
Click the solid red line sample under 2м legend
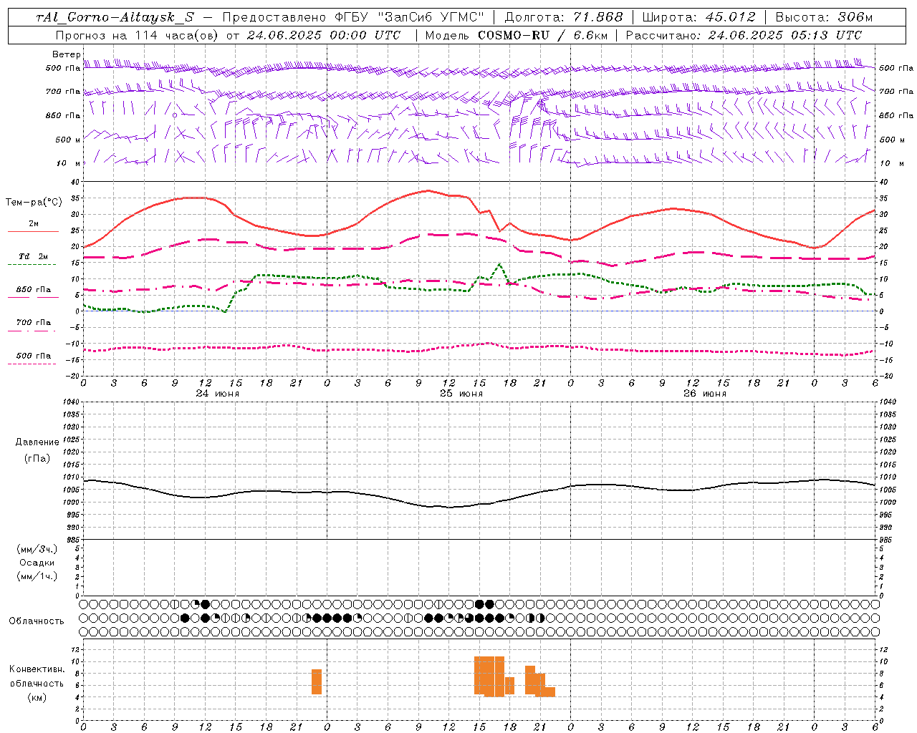click(33, 232)
